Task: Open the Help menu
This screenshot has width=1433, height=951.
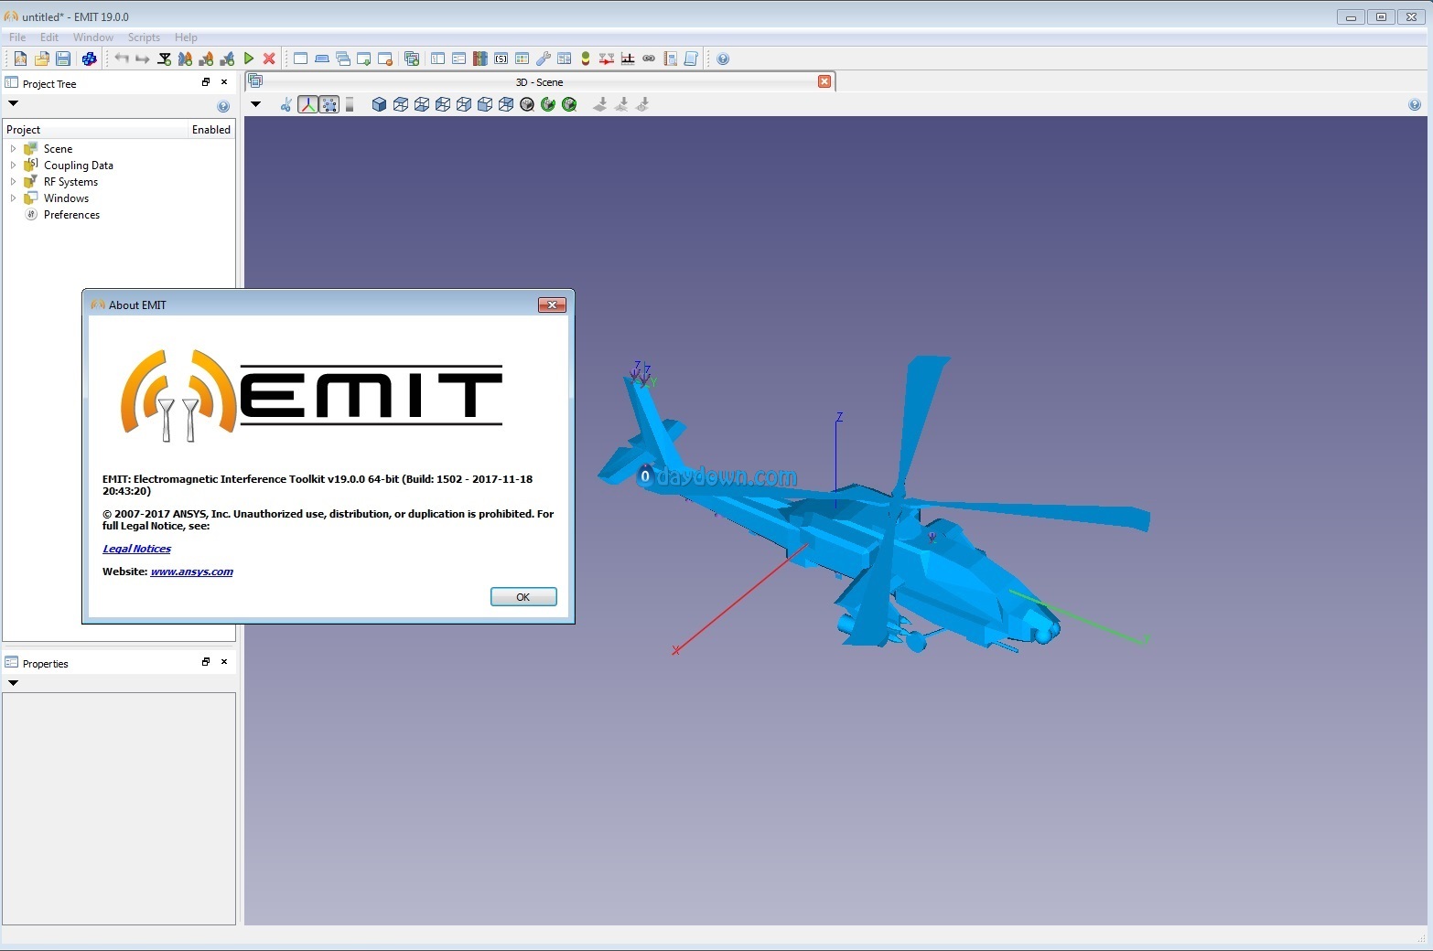Action: [186, 37]
